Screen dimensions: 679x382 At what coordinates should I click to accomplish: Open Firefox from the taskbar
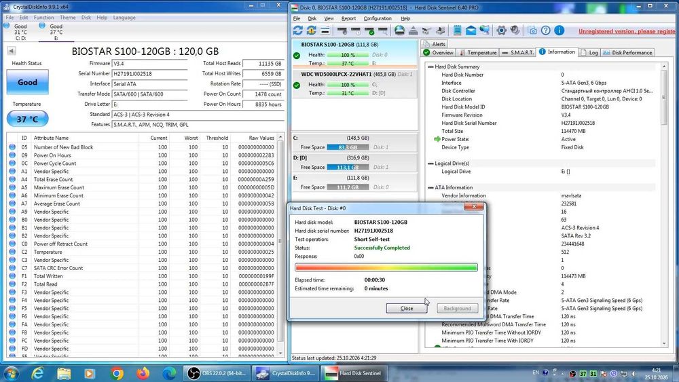coord(143,373)
